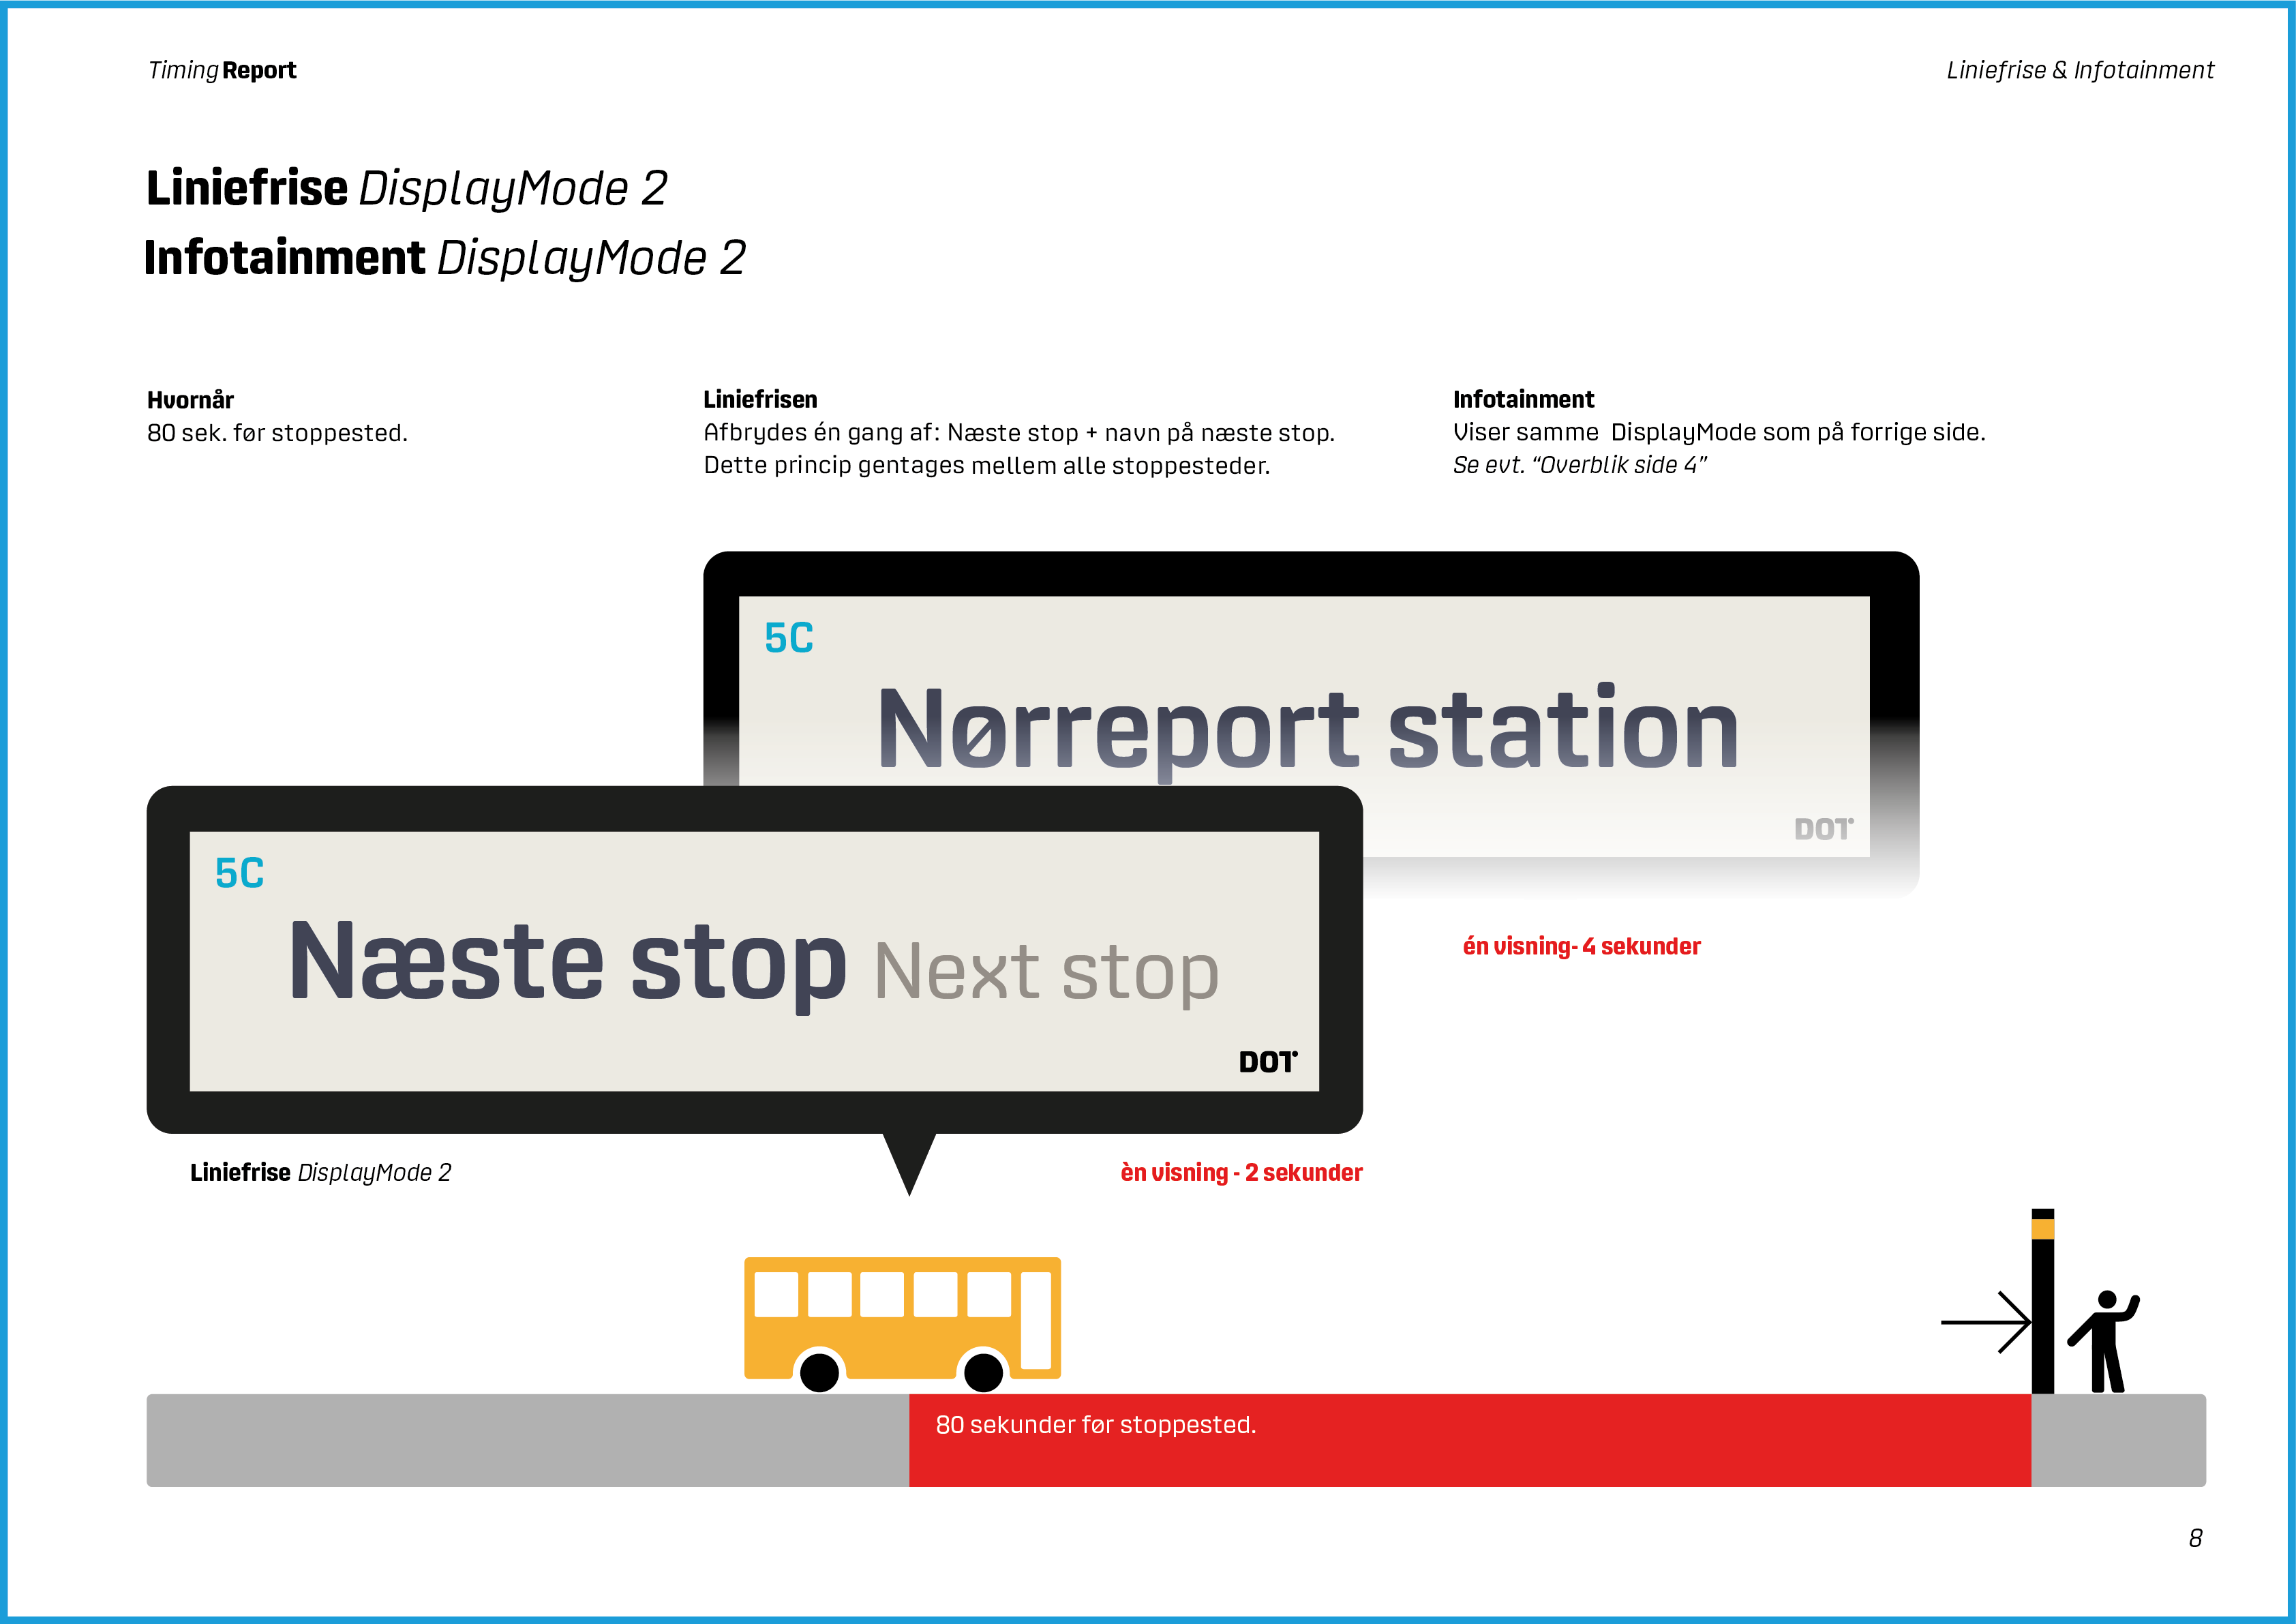Screen dimensions: 2296x1624
Task: Click the 'Liniefrise DisplayMode 2' title
Action: pyautogui.click(x=406, y=189)
